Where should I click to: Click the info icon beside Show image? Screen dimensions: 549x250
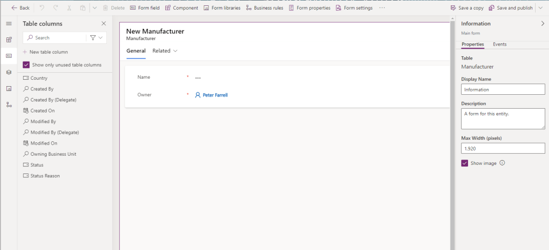tap(502, 163)
